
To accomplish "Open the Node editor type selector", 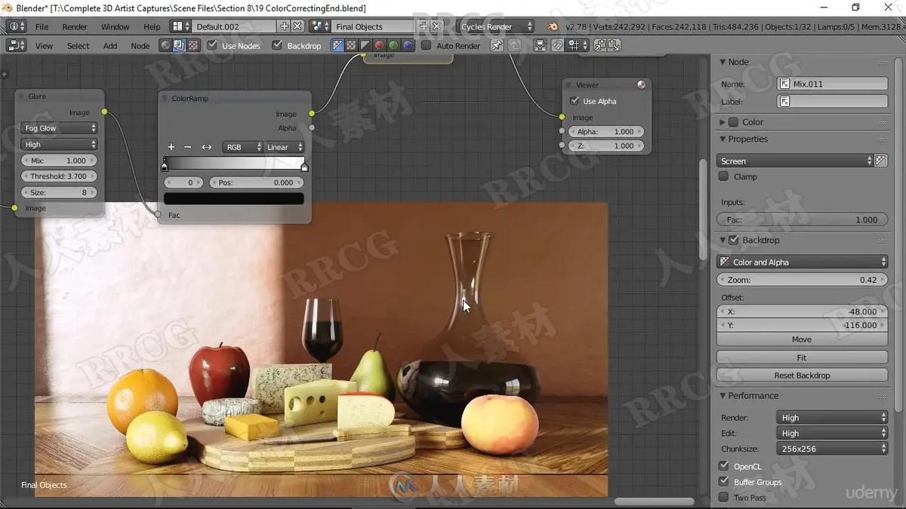I will tap(16, 45).
